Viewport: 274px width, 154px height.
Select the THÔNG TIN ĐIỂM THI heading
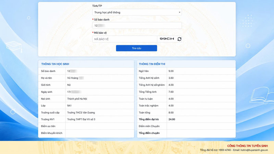pos(152,64)
